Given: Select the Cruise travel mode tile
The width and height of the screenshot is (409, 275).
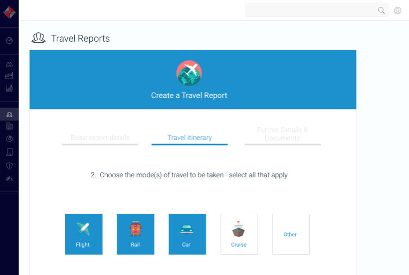Looking at the screenshot, I should coord(239,234).
